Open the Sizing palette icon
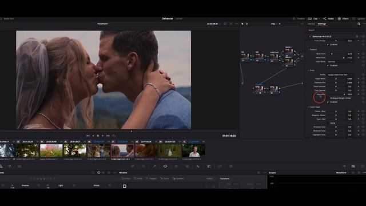366x206 pixels. [220, 167]
